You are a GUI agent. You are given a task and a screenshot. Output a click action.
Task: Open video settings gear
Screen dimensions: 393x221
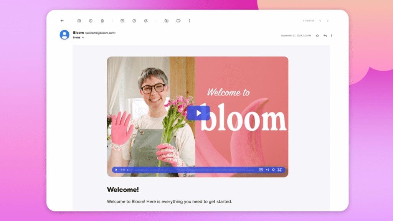pos(273,170)
